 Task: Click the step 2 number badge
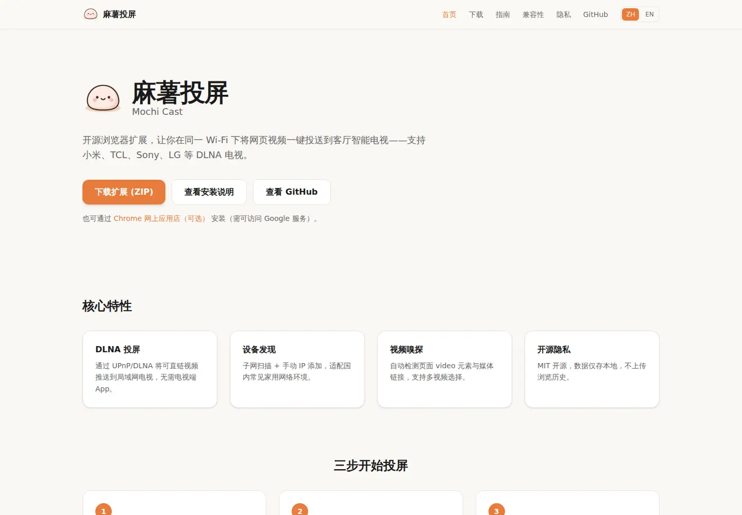(x=300, y=509)
